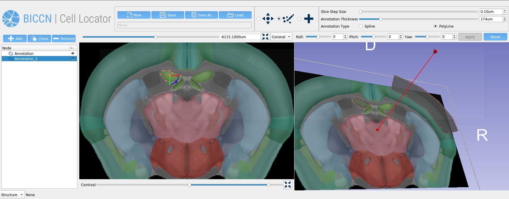This screenshot has height=199, width=509.
Task: Open the Structure dropdown at the bottom left
Action: (12, 195)
